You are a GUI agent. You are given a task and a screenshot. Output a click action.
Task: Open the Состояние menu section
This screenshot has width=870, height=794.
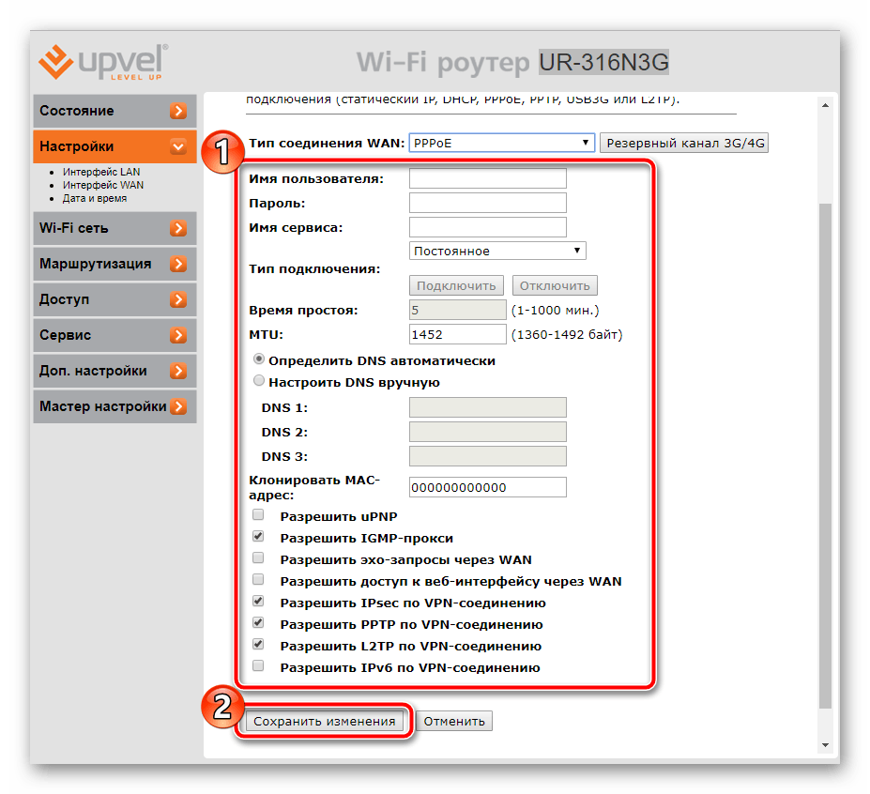click(x=114, y=111)
